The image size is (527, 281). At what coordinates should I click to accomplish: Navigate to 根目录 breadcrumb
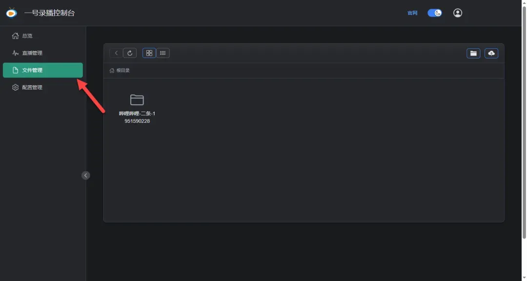coord(123,71)
